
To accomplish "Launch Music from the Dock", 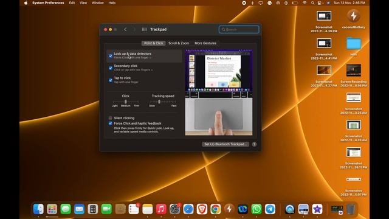I will point(161,209).
